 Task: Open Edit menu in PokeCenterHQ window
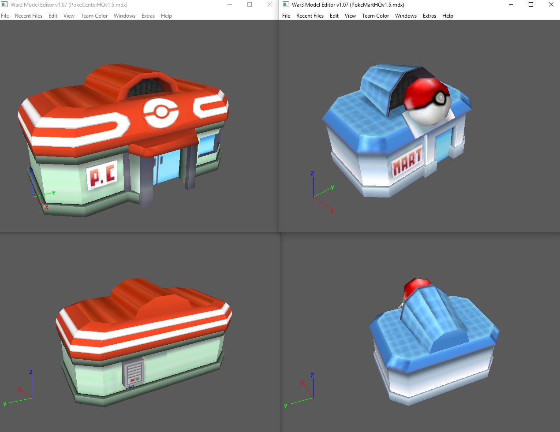point(53,16)
